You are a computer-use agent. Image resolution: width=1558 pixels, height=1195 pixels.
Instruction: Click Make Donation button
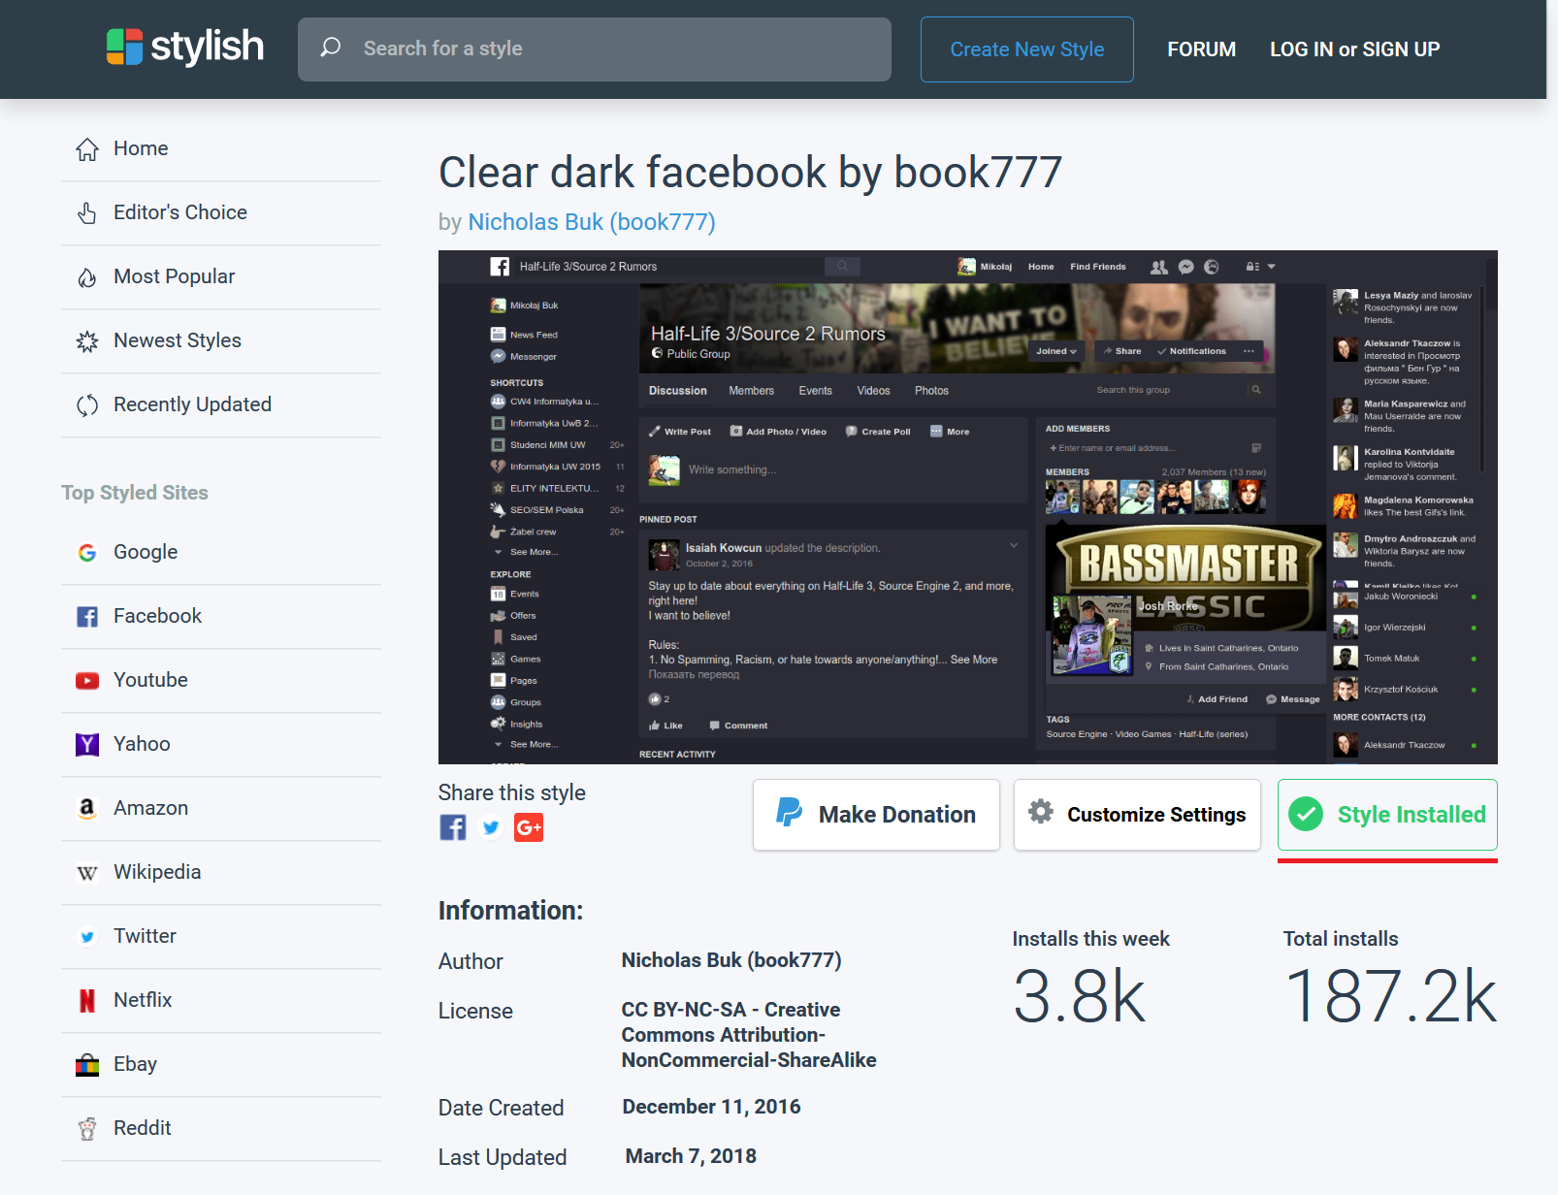pos(876,815)
